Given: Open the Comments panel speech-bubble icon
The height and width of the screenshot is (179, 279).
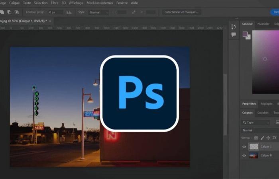Looking at the screenshot, I should tap(234, 35).
